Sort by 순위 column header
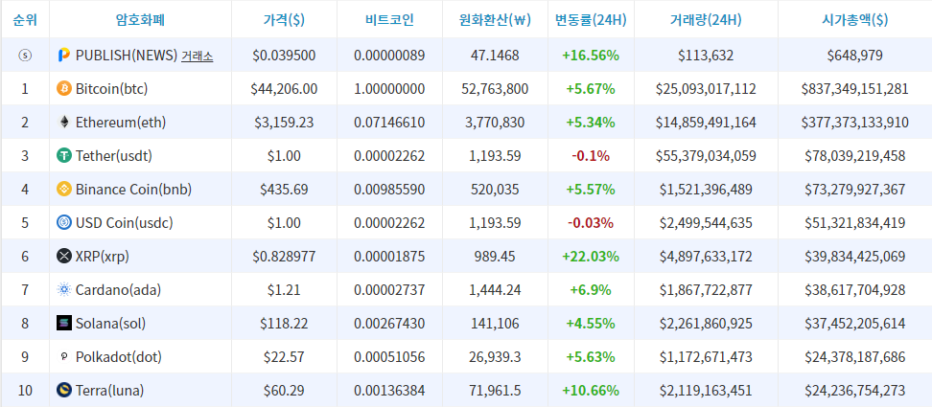 point(25,19)
